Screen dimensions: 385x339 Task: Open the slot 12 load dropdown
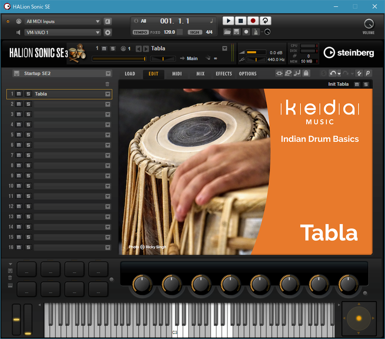click(108, 207)
